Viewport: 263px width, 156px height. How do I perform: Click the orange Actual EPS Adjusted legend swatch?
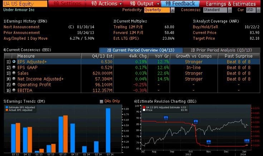(x=7, y=110)
